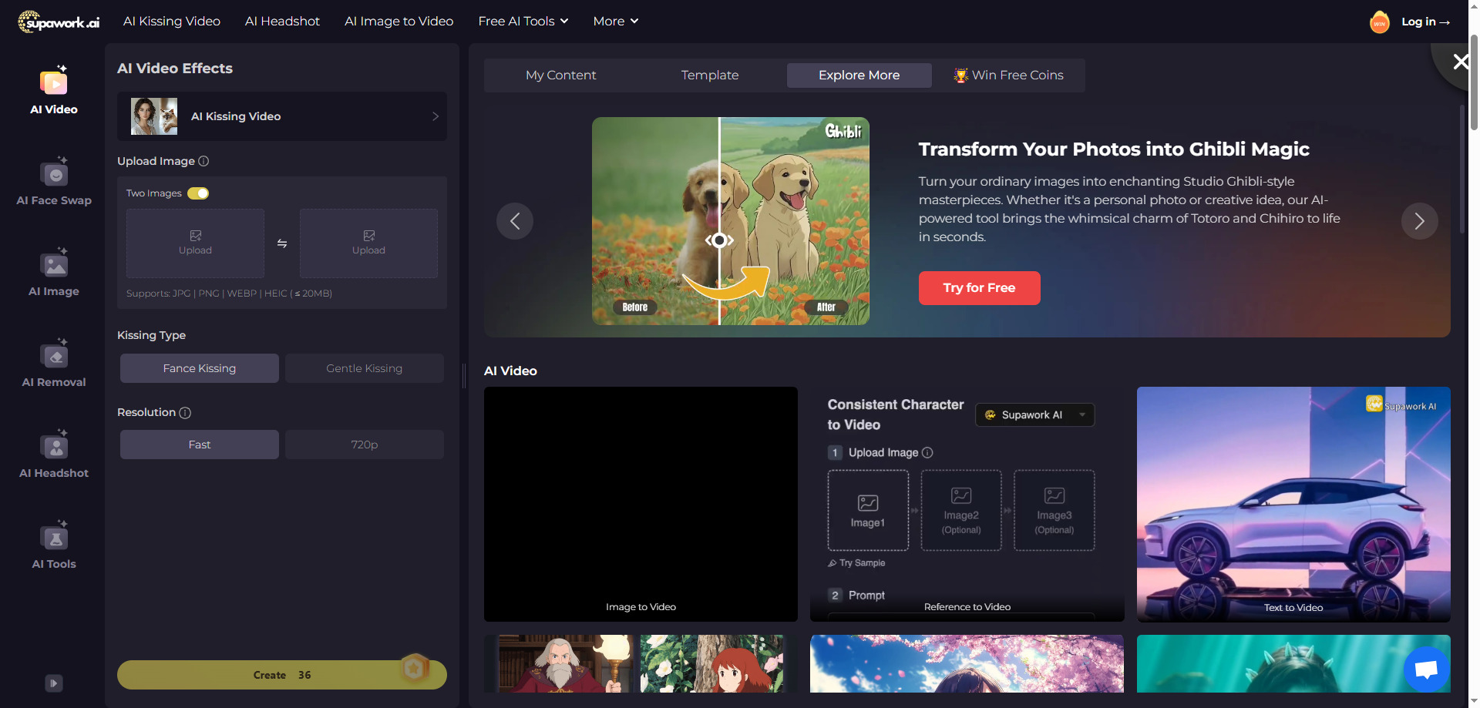
Task: Click the Resolution info icon
Action: click(185, 413)
